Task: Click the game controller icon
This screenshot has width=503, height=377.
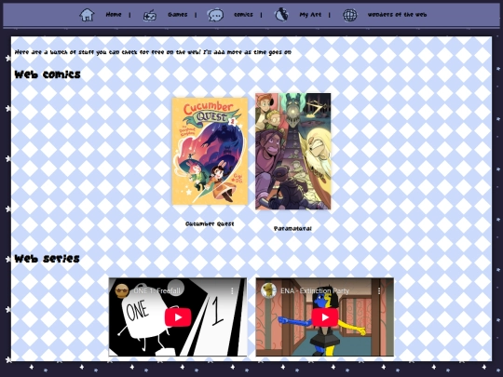Action: [x=149, y=15]
